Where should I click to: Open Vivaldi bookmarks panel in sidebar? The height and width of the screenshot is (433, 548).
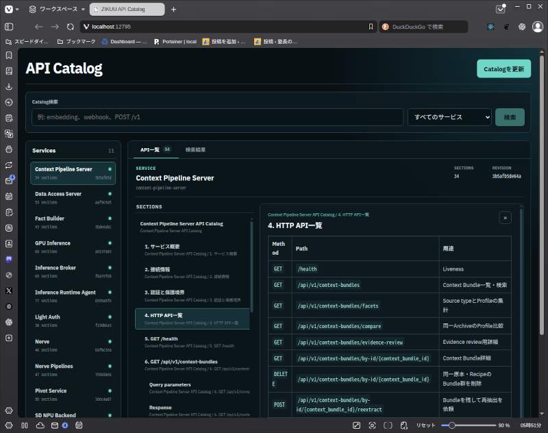[x=9, y=55]
